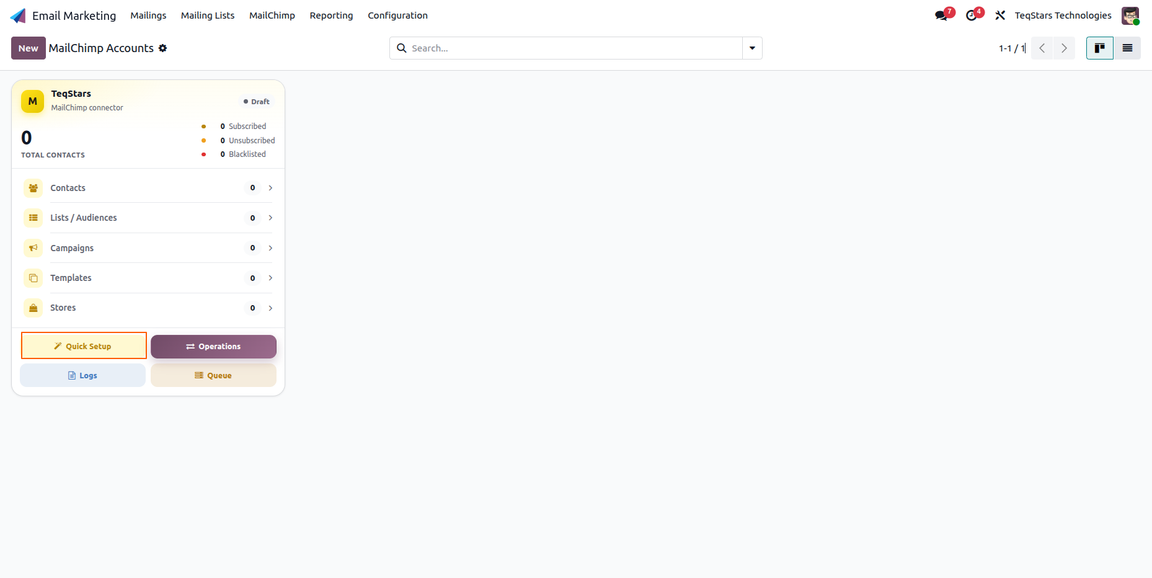The image size is (1152, 578).
Task: Switch to the List view
Action: point(1127,48)
